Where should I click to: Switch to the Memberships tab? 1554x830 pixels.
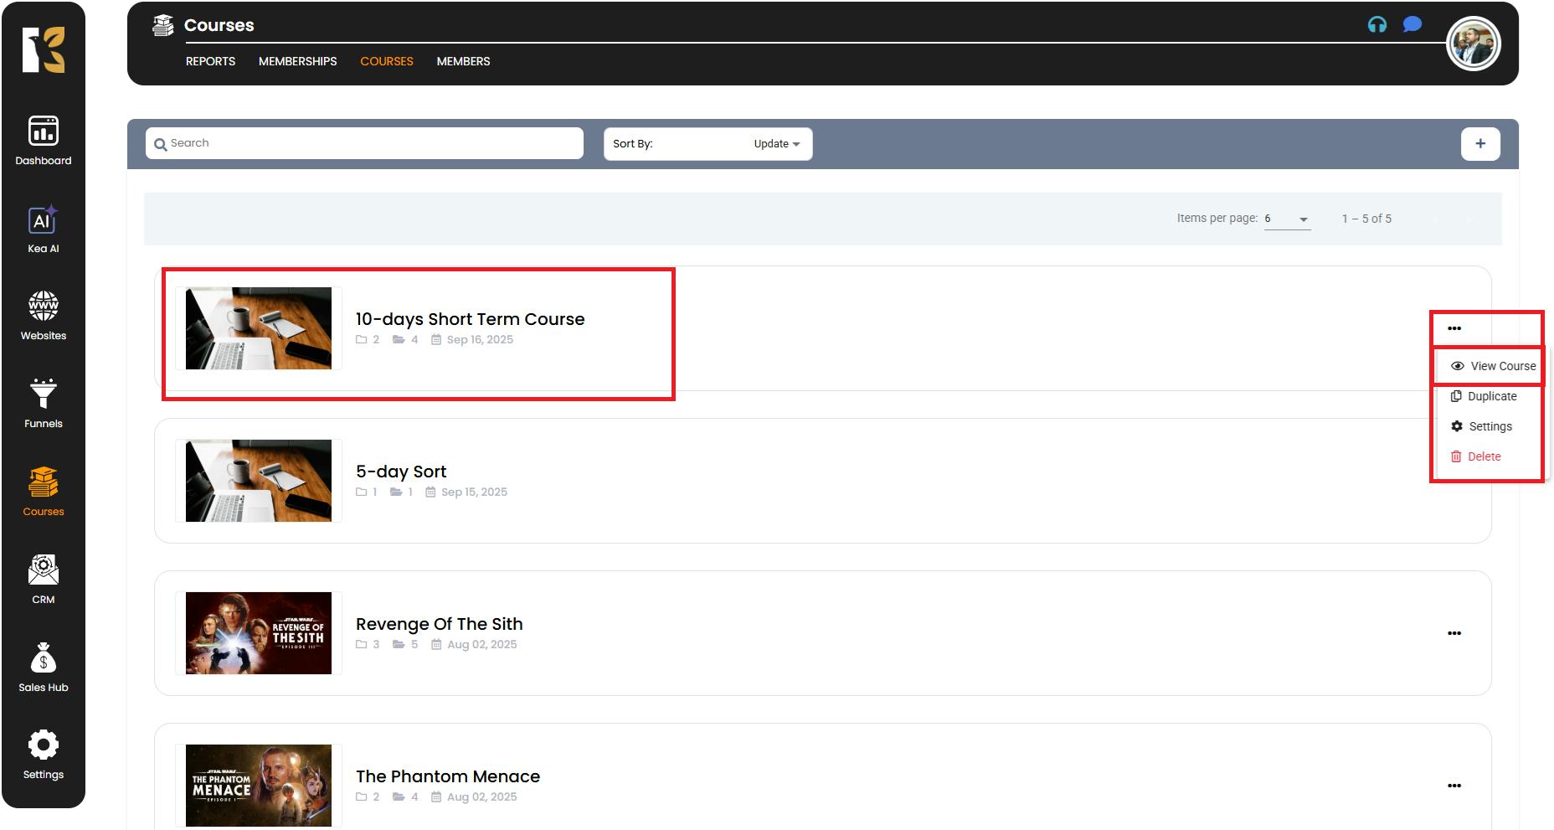[x=297, y=61]
